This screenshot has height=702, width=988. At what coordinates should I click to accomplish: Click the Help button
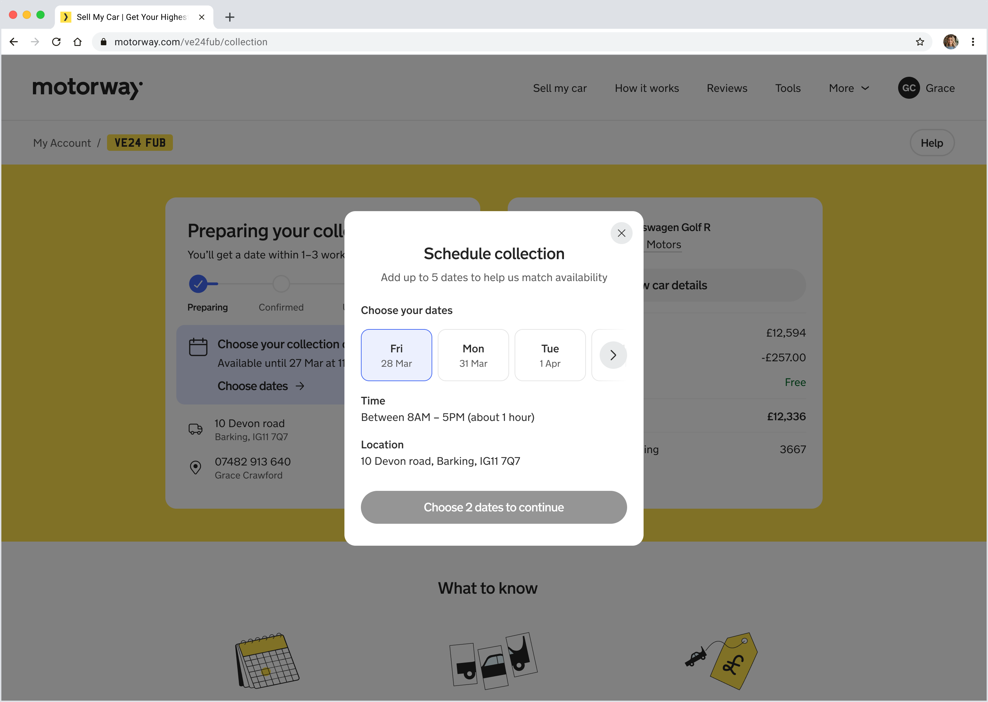tap(931, 143)
